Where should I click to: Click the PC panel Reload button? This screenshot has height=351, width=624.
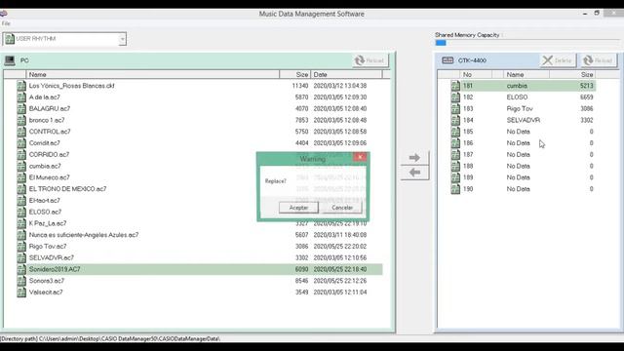[370, 60]
